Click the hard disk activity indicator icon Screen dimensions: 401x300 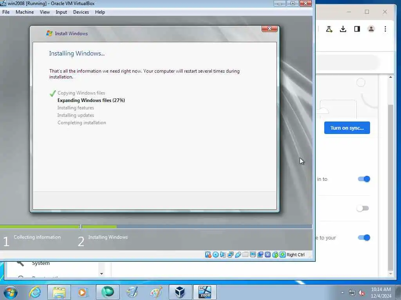(x=208, y=255)
